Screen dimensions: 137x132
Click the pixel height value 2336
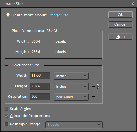click(x=36, y=52)
